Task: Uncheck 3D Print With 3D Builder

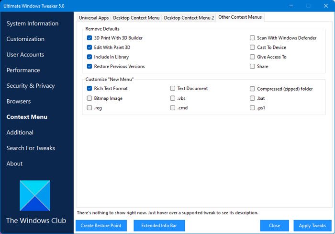Action: (89, 38)
